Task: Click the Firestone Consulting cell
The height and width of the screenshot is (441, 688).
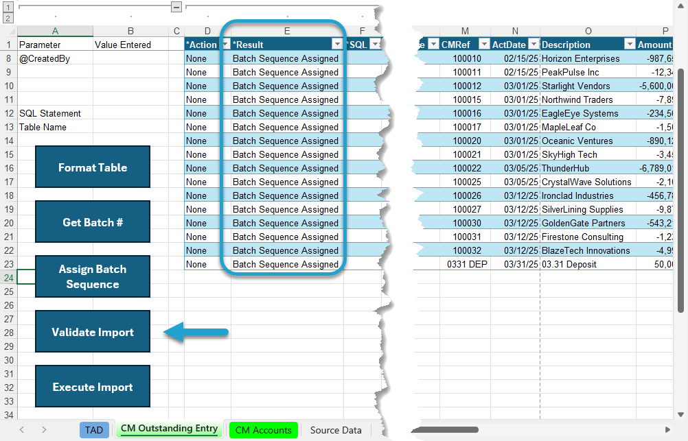Action: click(588, 237)
